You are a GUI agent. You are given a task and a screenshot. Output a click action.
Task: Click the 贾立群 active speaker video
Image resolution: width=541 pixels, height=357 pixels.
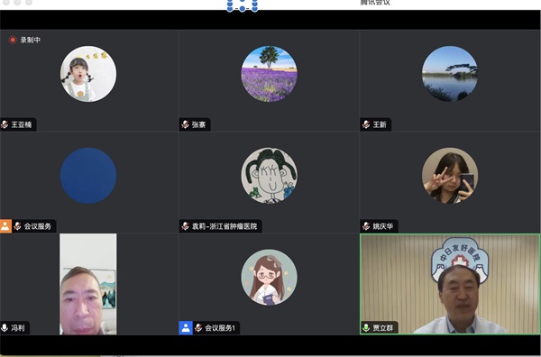coord(450,284)
